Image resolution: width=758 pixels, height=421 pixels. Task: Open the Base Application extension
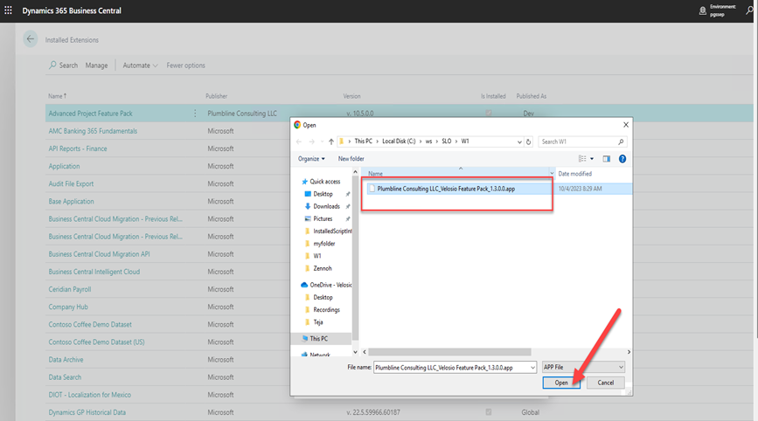(71, 201)
